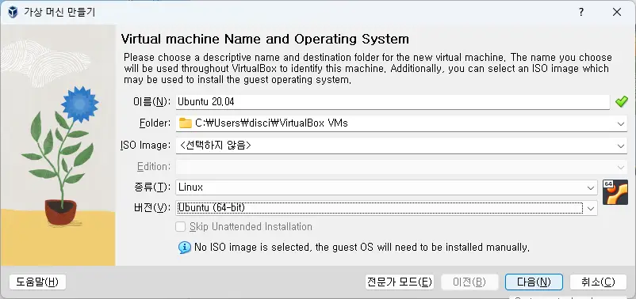Image resolution: width=636 pixels, height=299 pixels.
Task: Click the 종류(T) label
Action: click(x=152, y=187)
